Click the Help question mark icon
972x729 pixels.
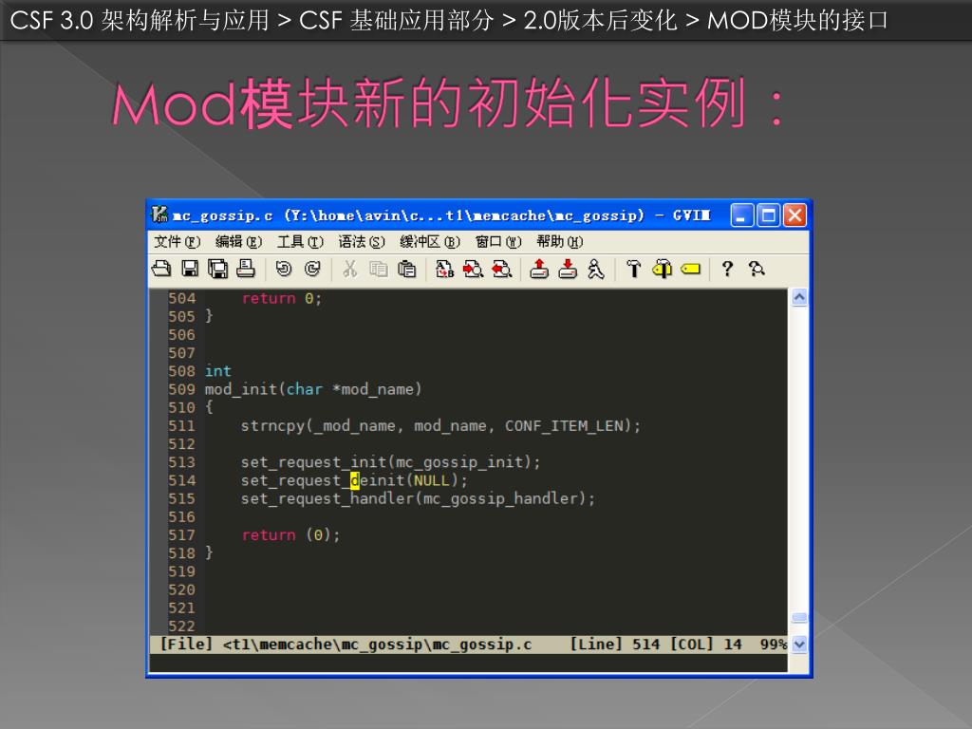(x=727, y=269)
